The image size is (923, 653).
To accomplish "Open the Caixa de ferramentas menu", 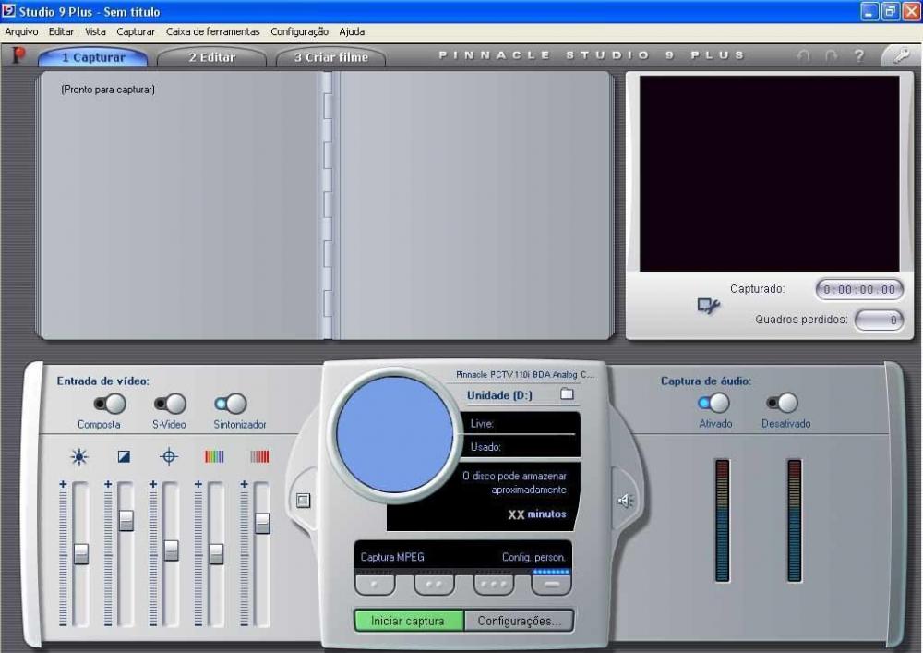I will tap(212, 31).
